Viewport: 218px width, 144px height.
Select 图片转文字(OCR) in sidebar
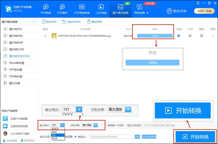pos(19,56)
